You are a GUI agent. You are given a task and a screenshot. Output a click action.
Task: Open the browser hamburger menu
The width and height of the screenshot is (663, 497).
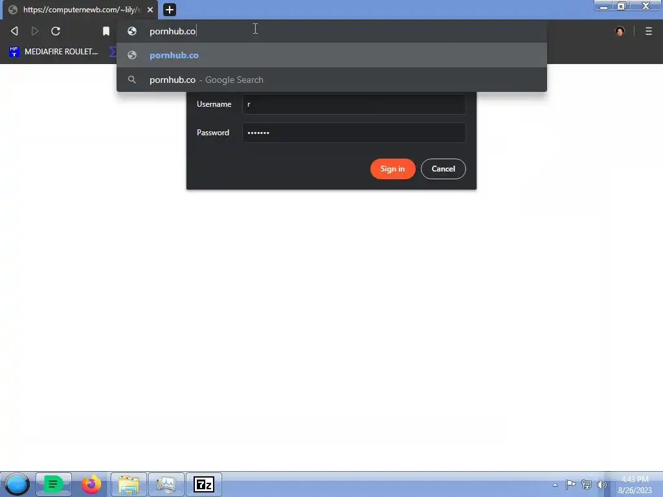pos(648,31)
